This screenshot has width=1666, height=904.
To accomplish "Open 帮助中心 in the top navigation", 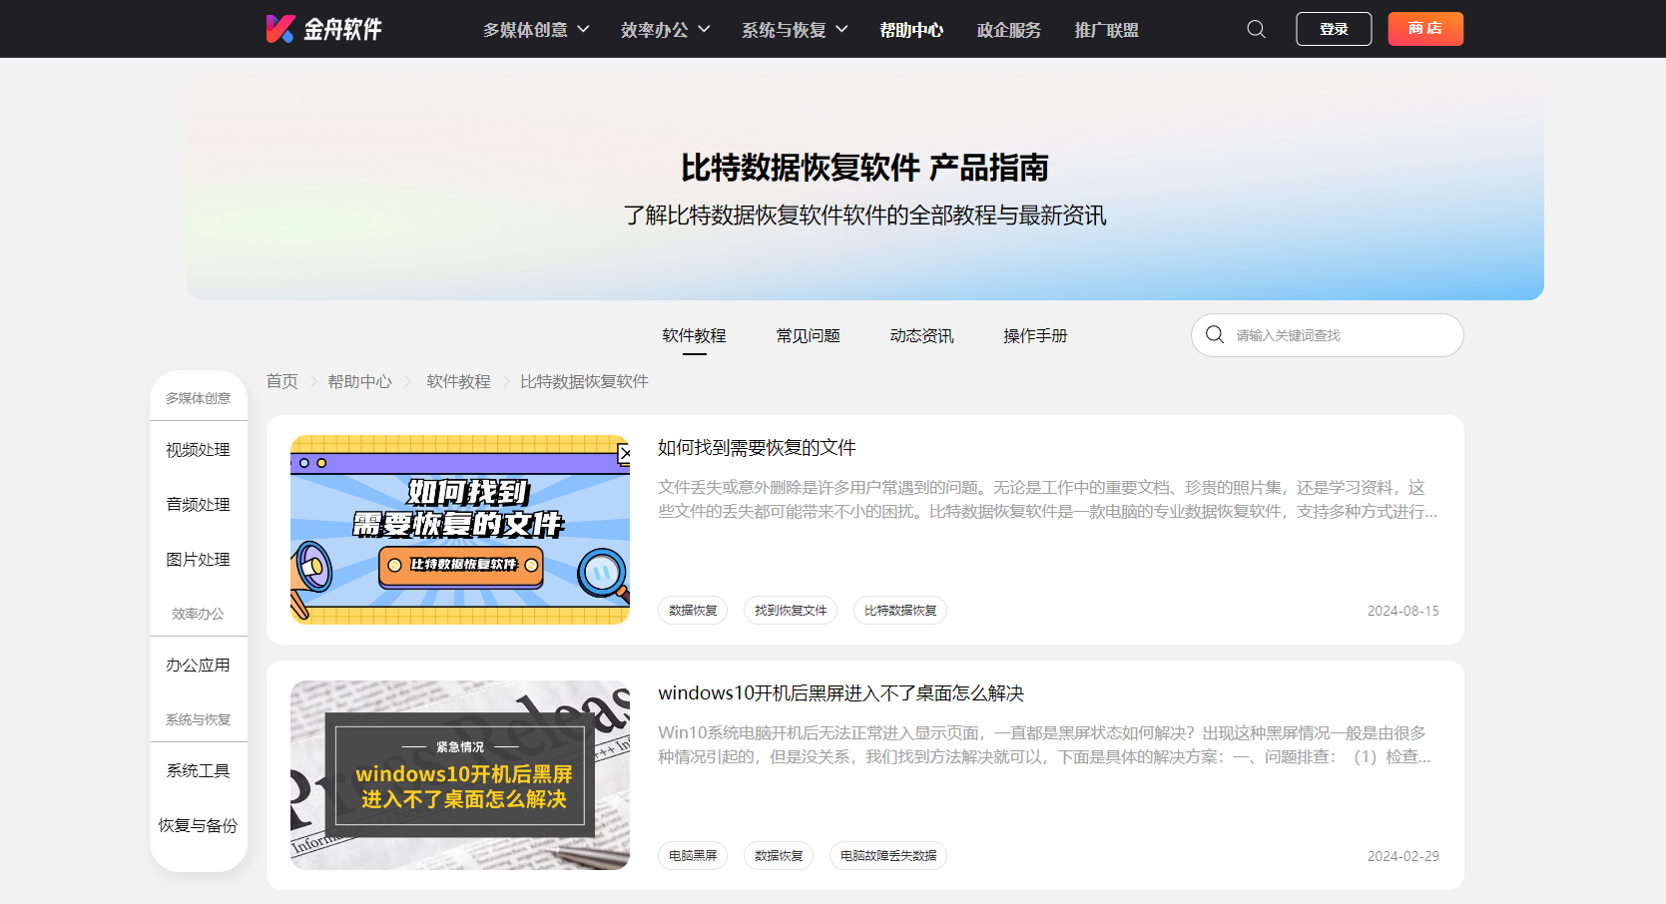I will click(x=911, y=30).
